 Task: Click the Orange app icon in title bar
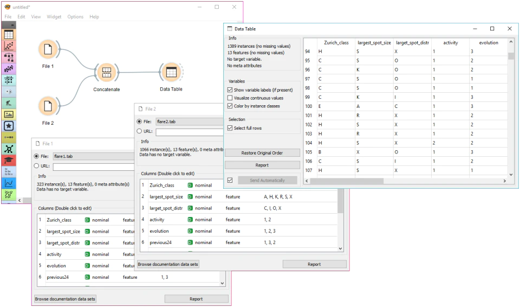pyautogui.click(x=7, y=7)
